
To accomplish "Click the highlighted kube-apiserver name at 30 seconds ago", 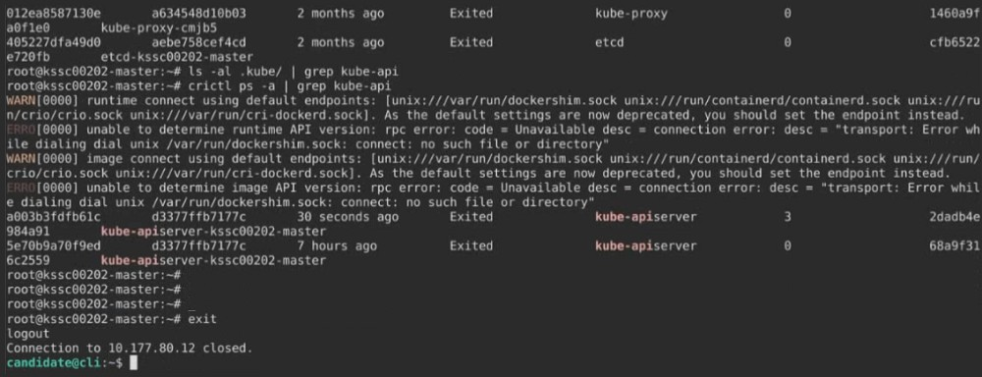I will click(x=646, y=217).
